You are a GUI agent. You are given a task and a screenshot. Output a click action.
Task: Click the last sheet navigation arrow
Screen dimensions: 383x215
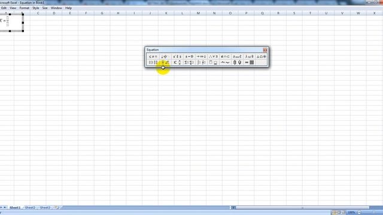click(5, 208)
